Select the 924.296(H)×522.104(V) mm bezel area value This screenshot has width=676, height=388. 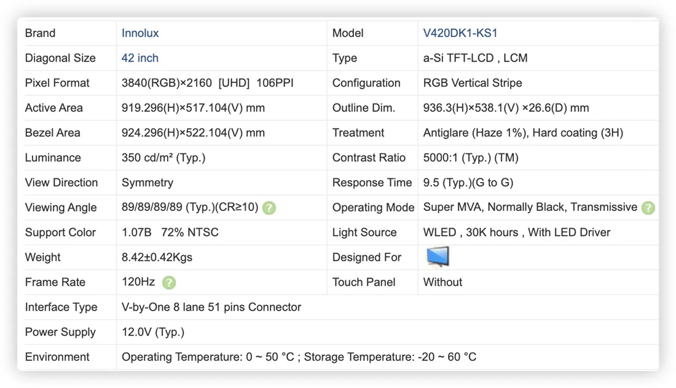click(x=193, y=132)
